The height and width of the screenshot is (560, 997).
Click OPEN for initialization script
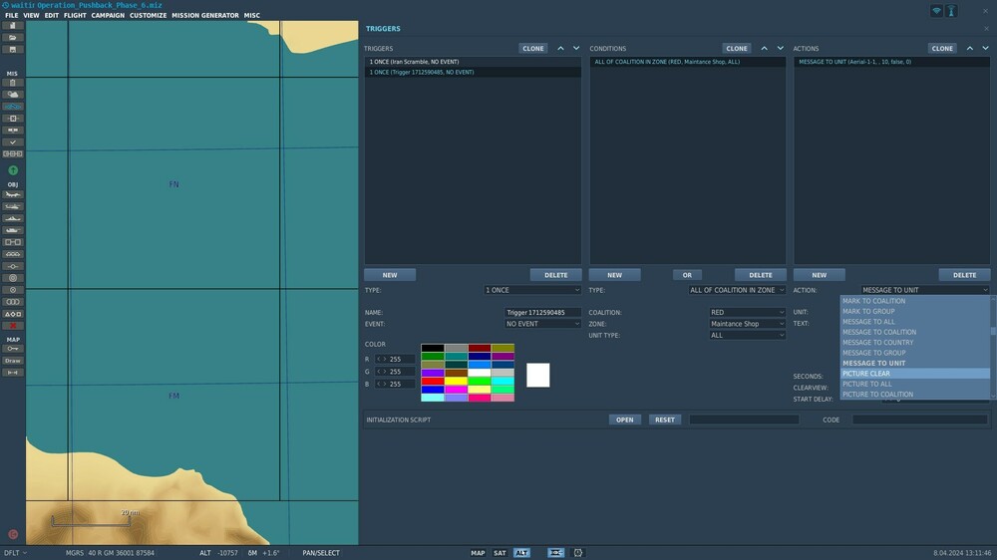[x=624, y=420]
